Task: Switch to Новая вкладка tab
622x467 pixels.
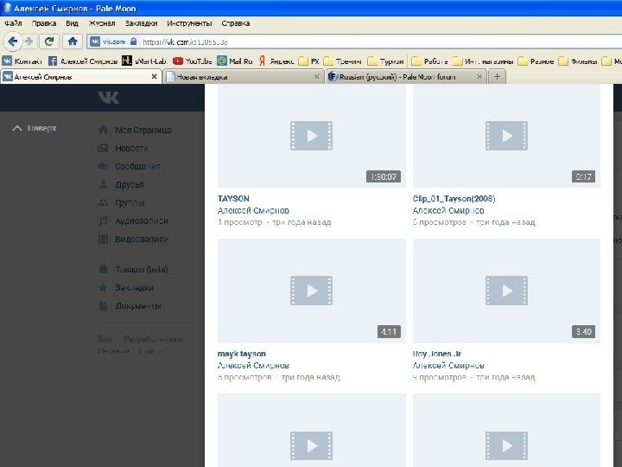Action: point(243,77)
